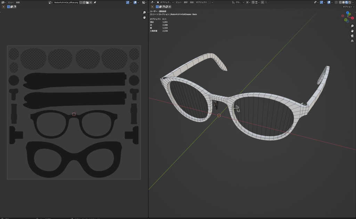This screenshot has width=356, height=219.
Task: Open the 画像 menu in the image editor
Action: [x=18, y=2]
